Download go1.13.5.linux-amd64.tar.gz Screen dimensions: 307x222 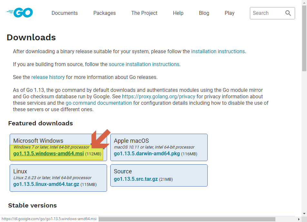(46, 184)
